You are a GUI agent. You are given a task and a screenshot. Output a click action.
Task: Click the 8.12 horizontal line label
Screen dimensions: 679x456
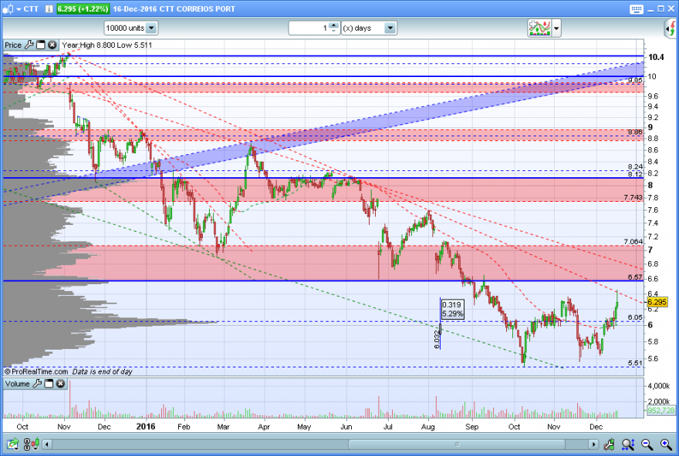pos(635,174)
